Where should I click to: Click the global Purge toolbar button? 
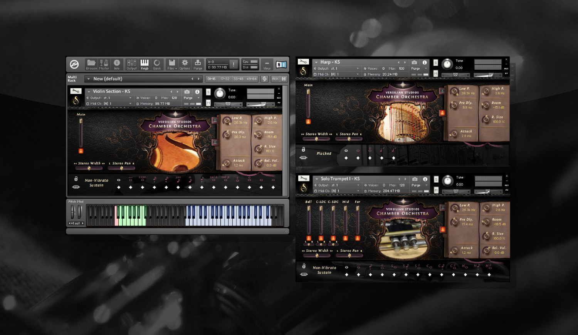pyautogui.click(x=198, y=64)
